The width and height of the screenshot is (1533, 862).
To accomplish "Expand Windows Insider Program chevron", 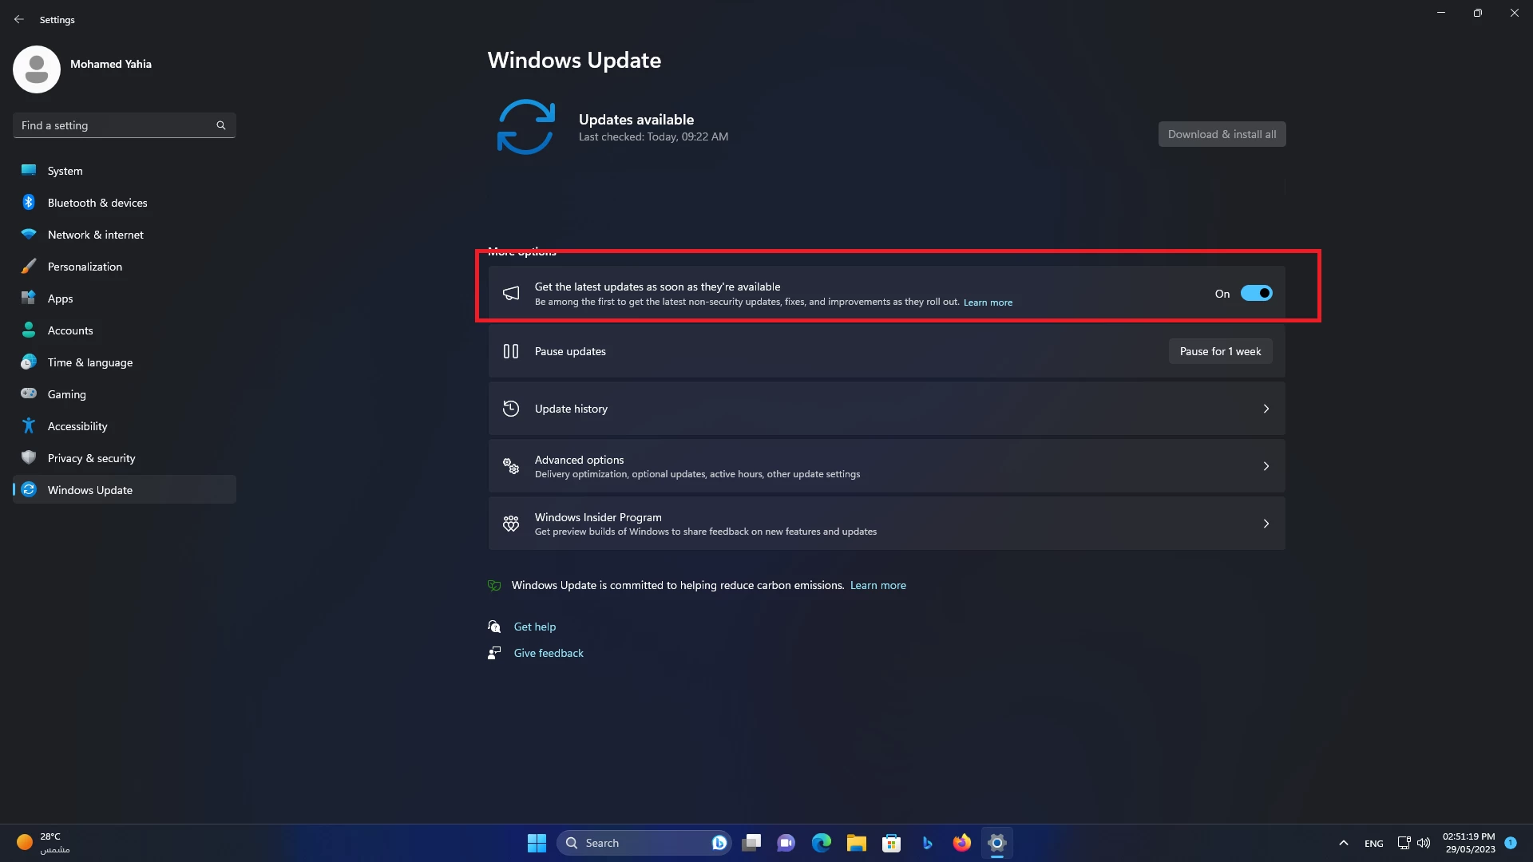I will tap(1266, 524).
